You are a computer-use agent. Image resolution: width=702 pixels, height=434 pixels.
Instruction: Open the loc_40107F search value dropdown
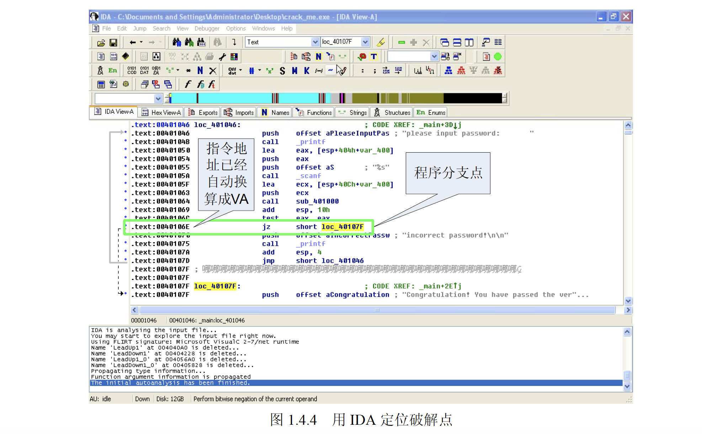365,42
